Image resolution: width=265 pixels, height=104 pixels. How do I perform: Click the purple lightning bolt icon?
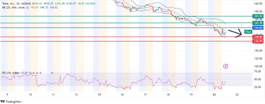point(226,66)
